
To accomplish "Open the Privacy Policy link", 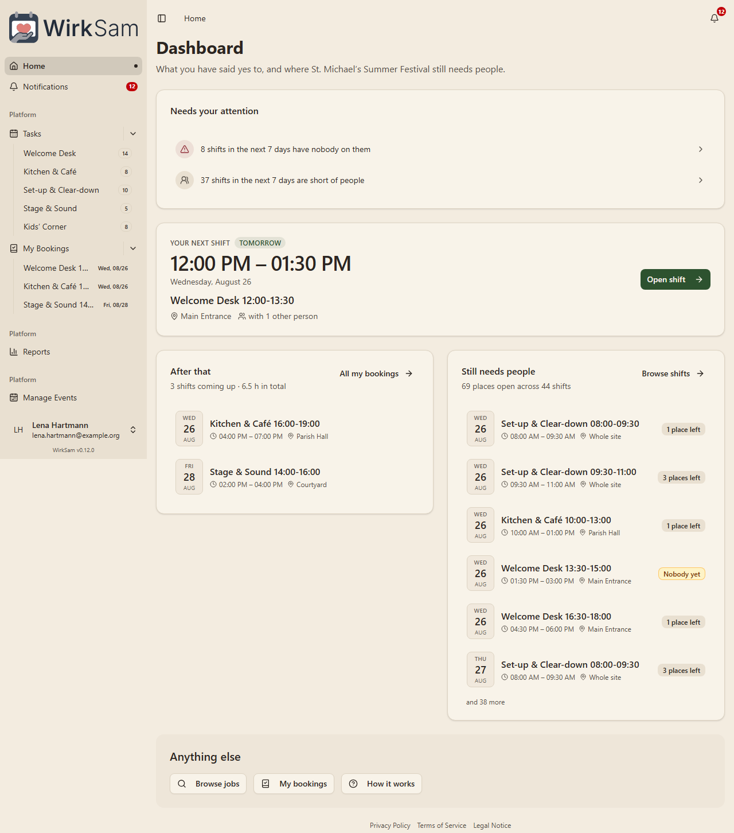I will click(390, 826).
